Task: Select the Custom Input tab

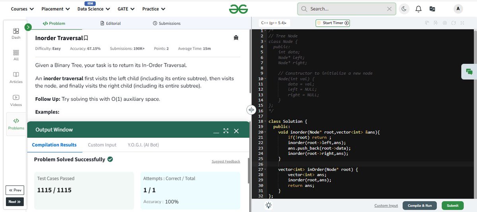Action: (102, 145)
